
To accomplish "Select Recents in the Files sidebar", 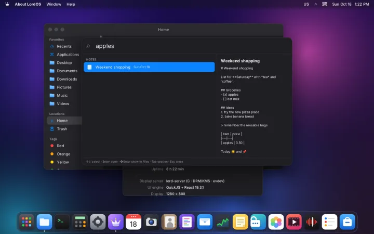I will pyautogui.click(x=64, y=46).
